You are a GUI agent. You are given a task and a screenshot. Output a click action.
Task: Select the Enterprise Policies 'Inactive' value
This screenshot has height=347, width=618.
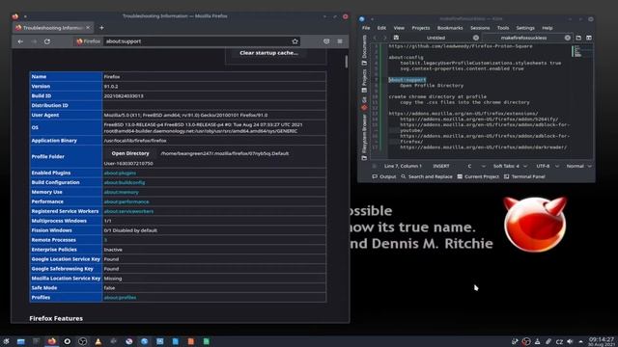click(113, 250)
